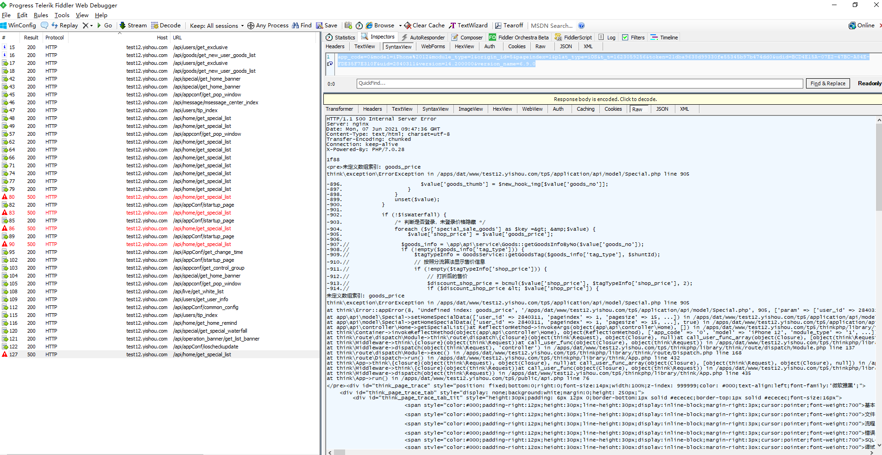Focus the QuickFind input field
The width and height of the screenshot is (882, 455).
coord(580,83)
